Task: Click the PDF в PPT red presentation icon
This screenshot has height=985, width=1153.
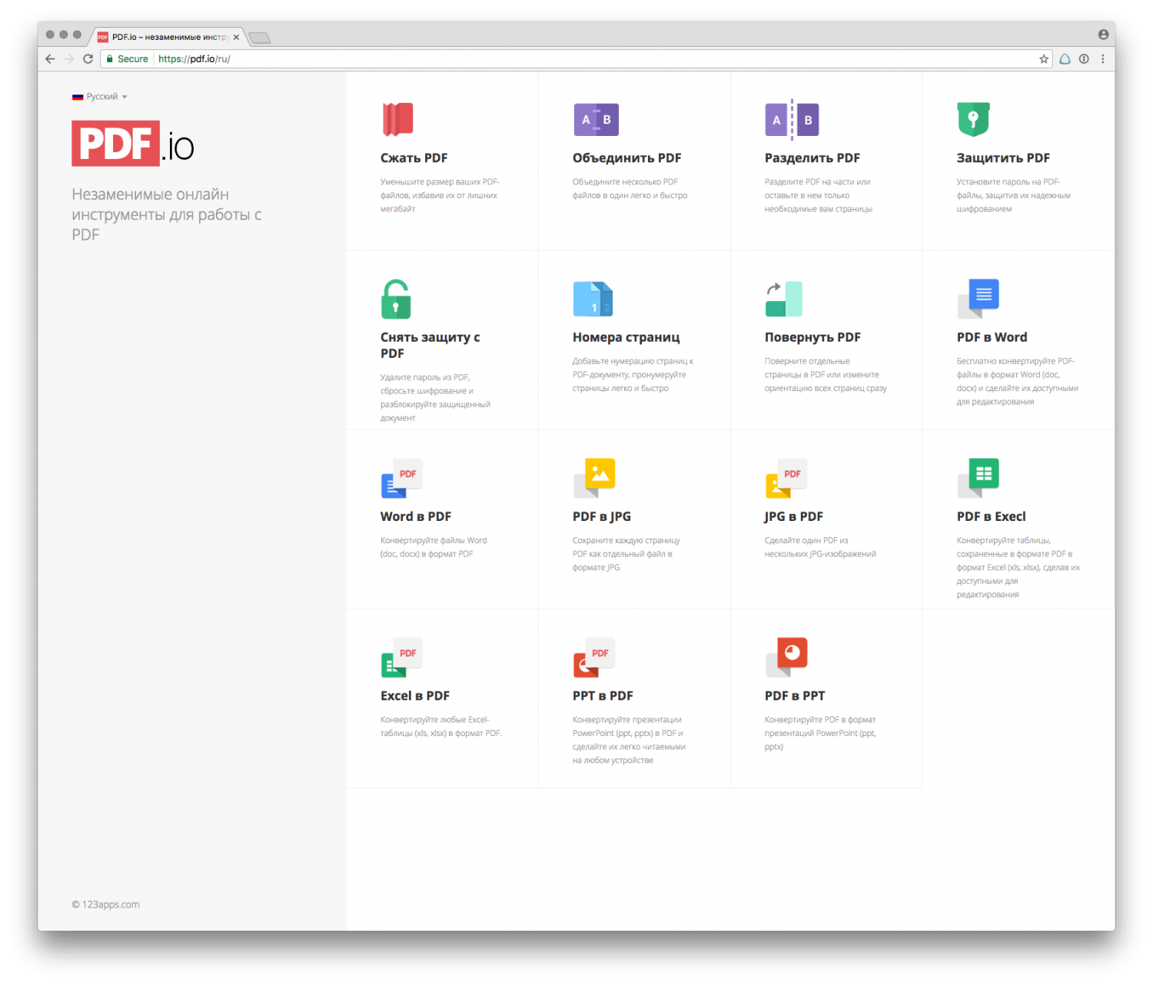Action: tap(786, 658)
